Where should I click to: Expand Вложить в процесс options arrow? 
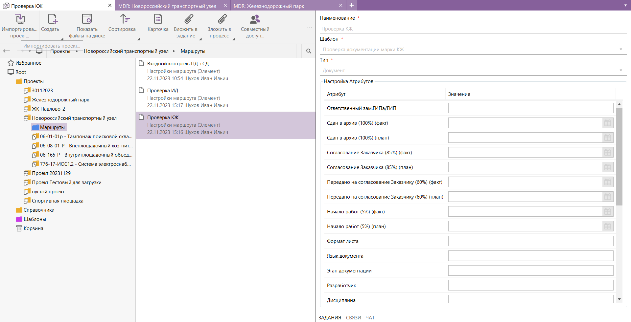tap(234, 39)
